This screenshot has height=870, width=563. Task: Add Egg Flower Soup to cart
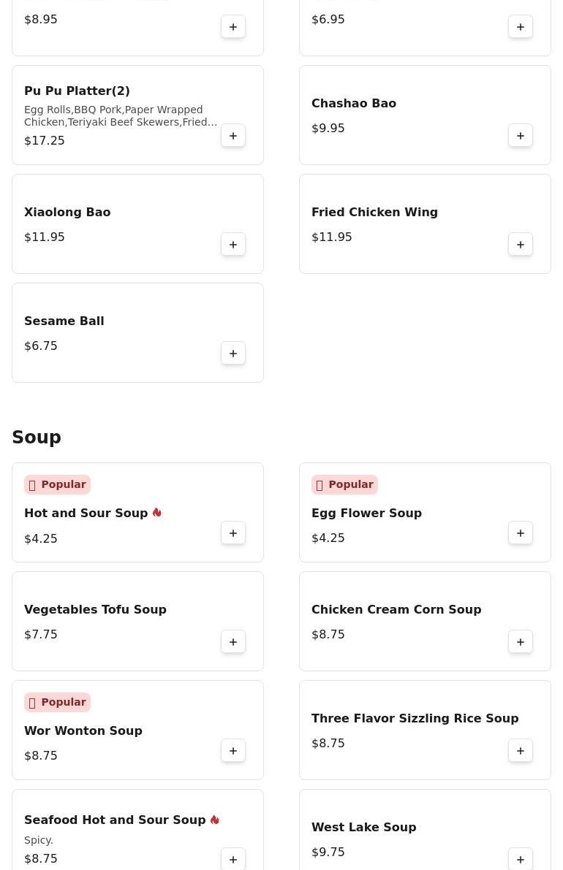[x=521, y=533]
